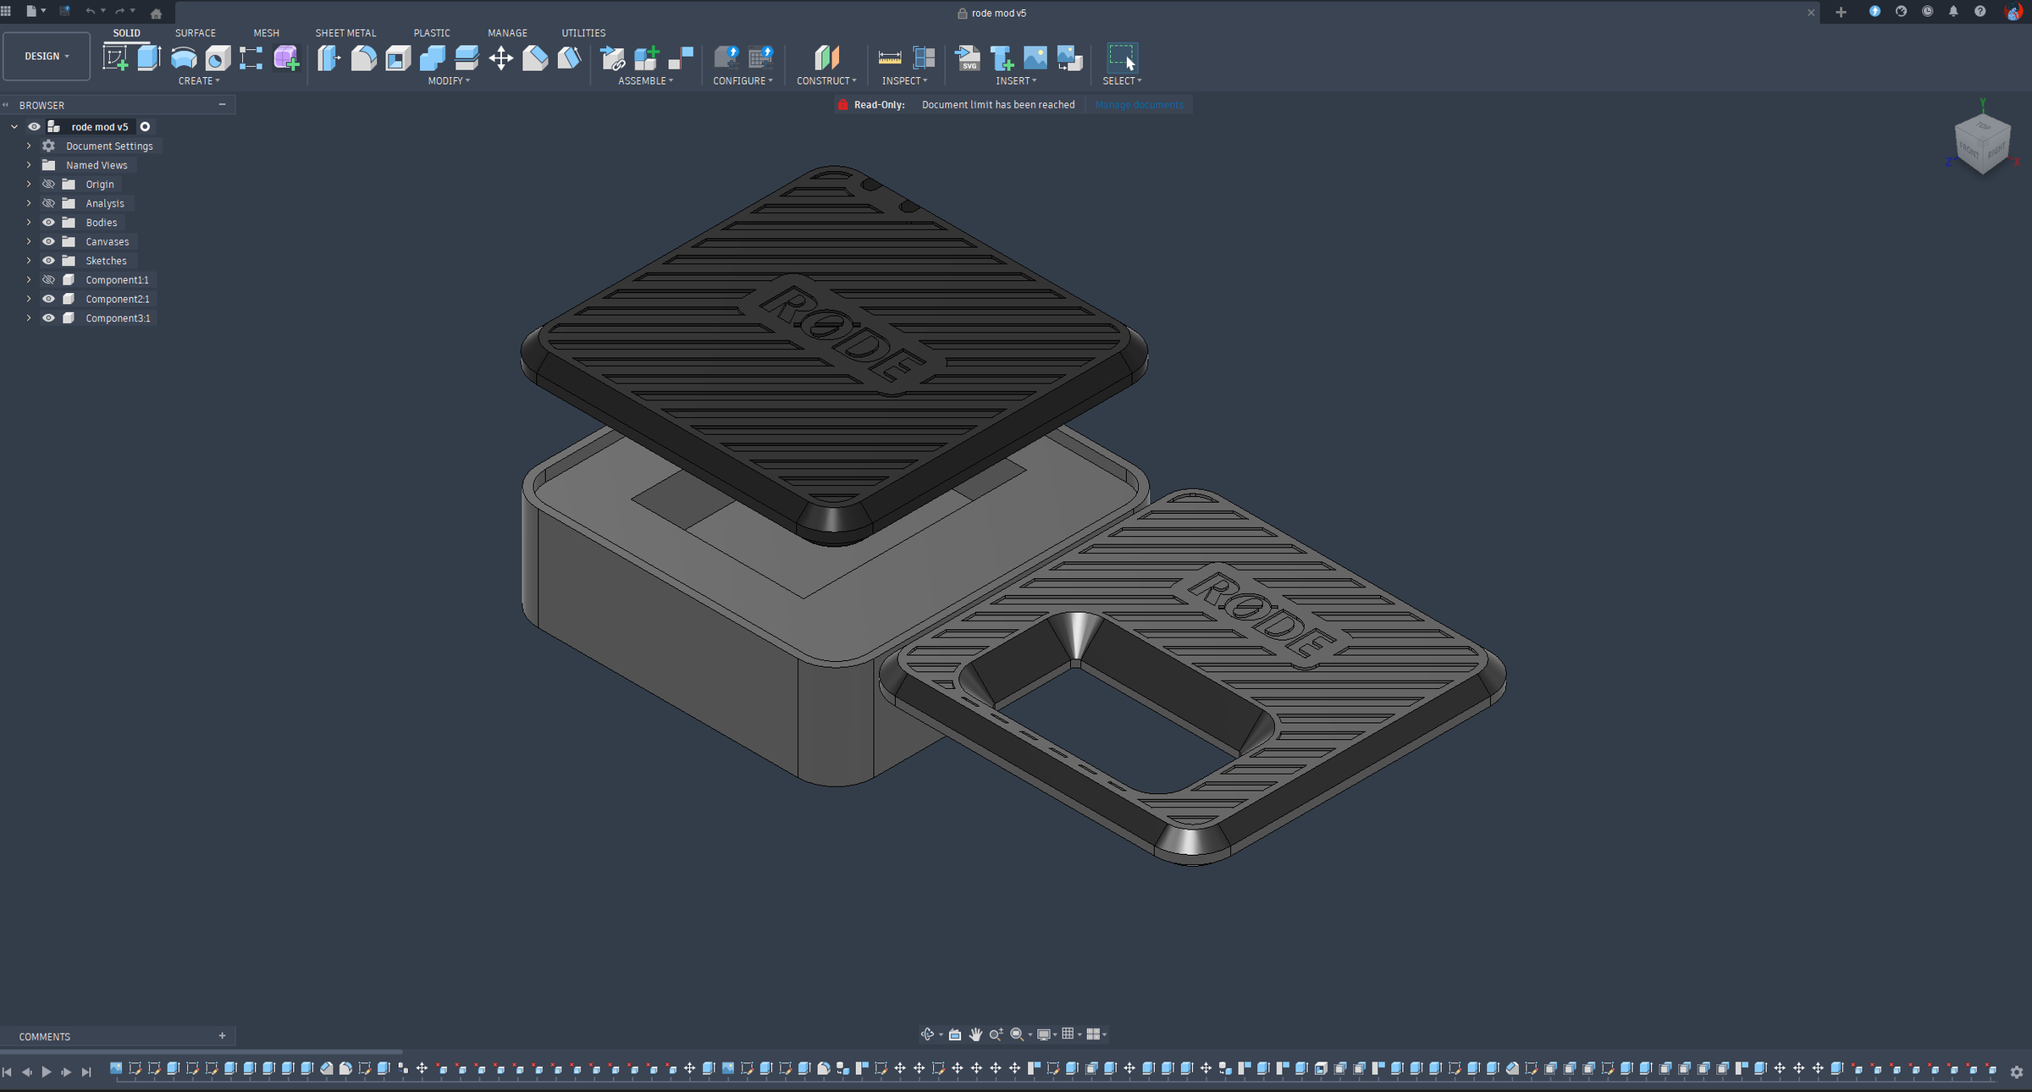Screen dimensions: 2032x1092
Task: Click the New Component icon in Assemble
Action: tap(647, 58)
